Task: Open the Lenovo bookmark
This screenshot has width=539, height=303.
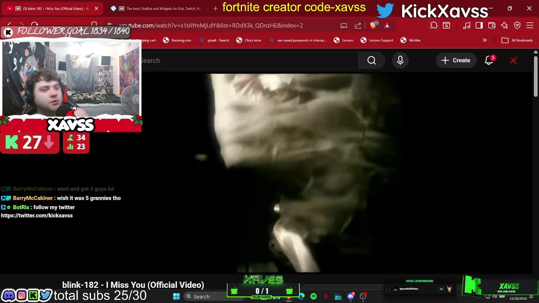Action: [344, 40]
